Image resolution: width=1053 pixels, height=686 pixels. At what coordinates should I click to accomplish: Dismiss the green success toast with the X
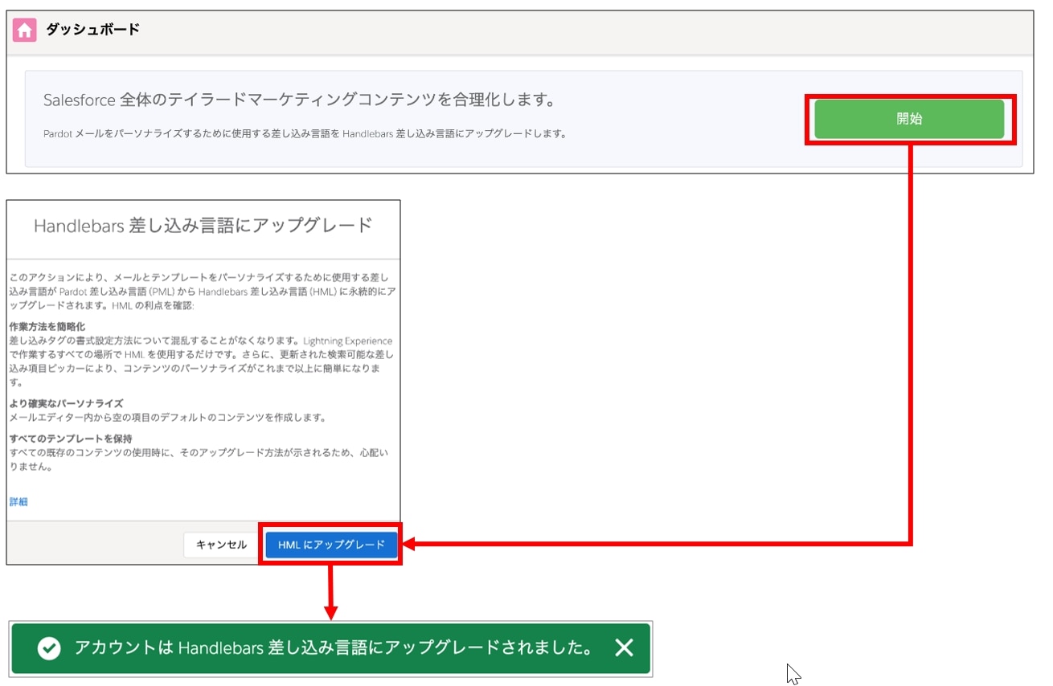(624, 647)
